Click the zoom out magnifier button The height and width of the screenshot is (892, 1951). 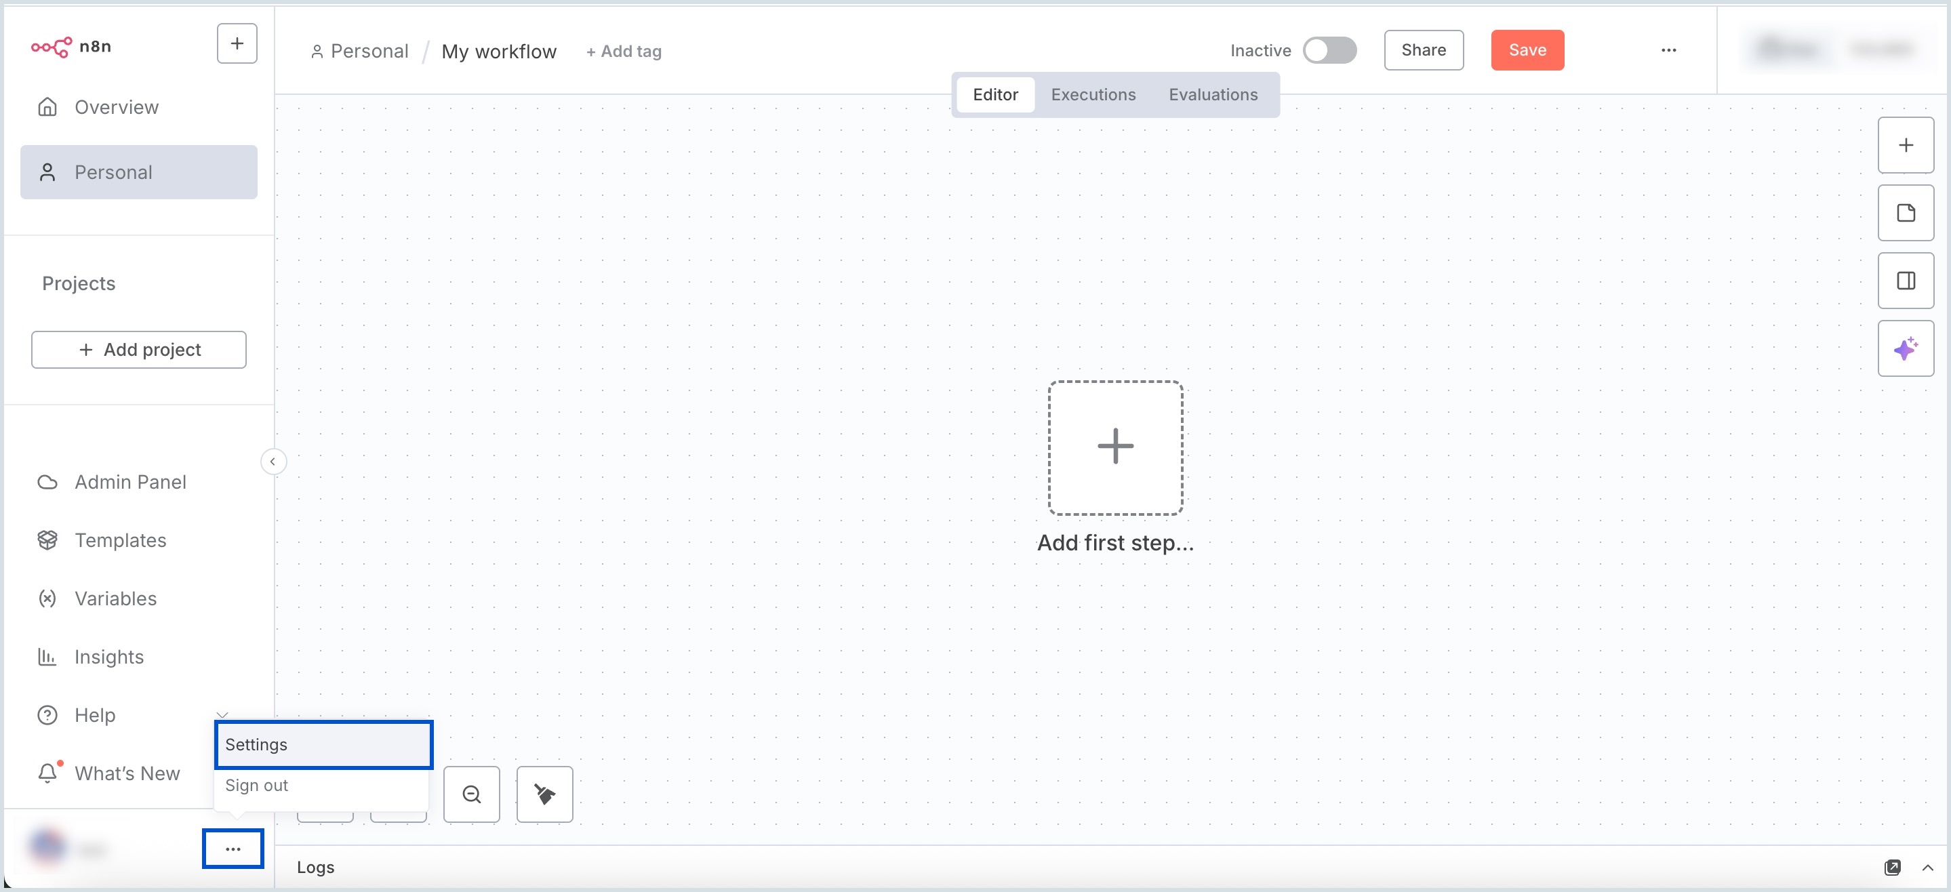(x=471, y=794)
